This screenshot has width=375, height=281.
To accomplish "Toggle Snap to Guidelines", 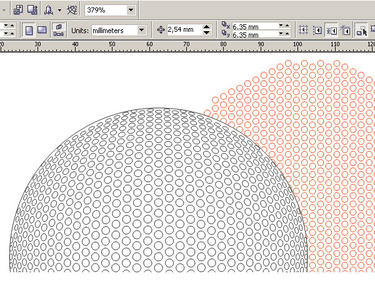I will coord(317,31).
